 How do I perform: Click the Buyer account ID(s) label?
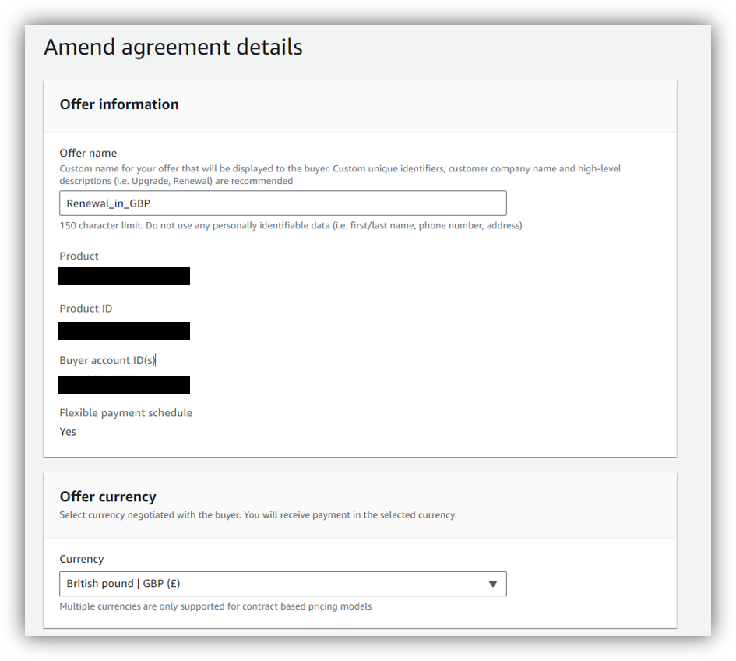[107, 359]
